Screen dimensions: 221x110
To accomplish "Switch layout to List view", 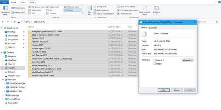I will click(x=50, y=10).
